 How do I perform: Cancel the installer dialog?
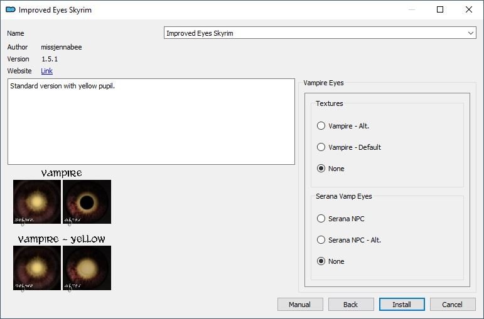pyautogui.click(x=453, y=304)
